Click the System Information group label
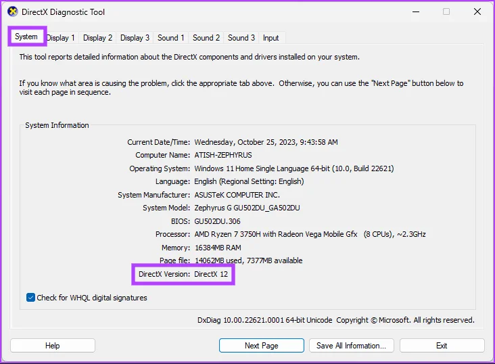The height and width of the screenshot is (364, 495). [57, 125]
